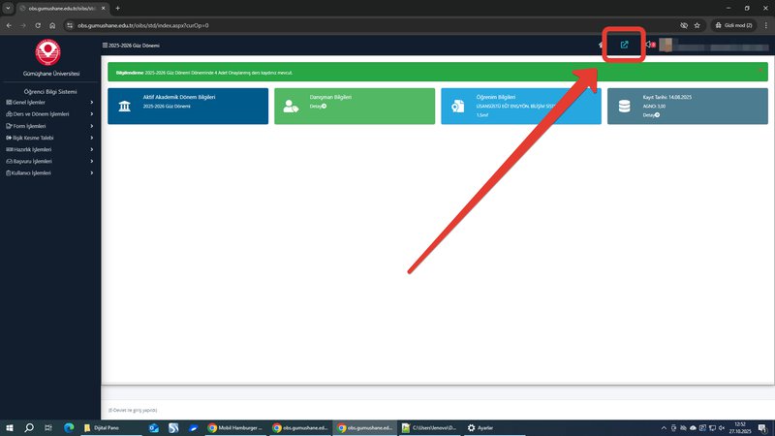Viewport: 775px width, 436px height.
Task: Click the database icon on Kayıt Tarihi card
Action: pyautogui.click(x=625, y=107)
